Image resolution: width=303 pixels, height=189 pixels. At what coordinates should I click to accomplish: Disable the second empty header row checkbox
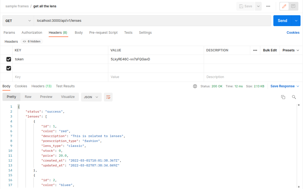point(9,68)
